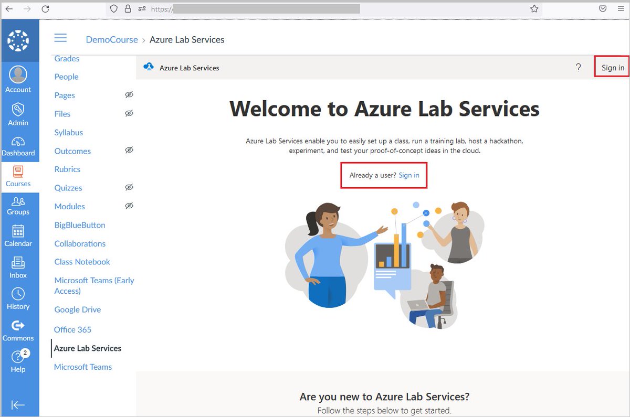The height and width of the screenshot is (417, 630).
Task: Open the browser application menu
Action: coord(621,8)
